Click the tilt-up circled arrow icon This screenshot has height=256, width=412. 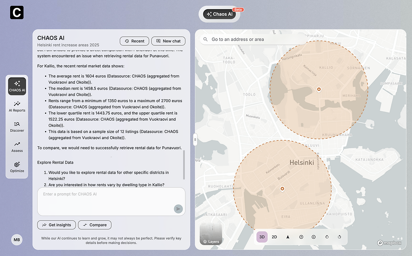(x=301, y=237)
